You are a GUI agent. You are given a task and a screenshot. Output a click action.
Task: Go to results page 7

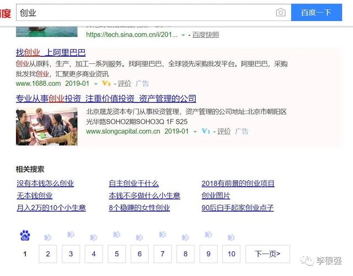click(163, 254)
